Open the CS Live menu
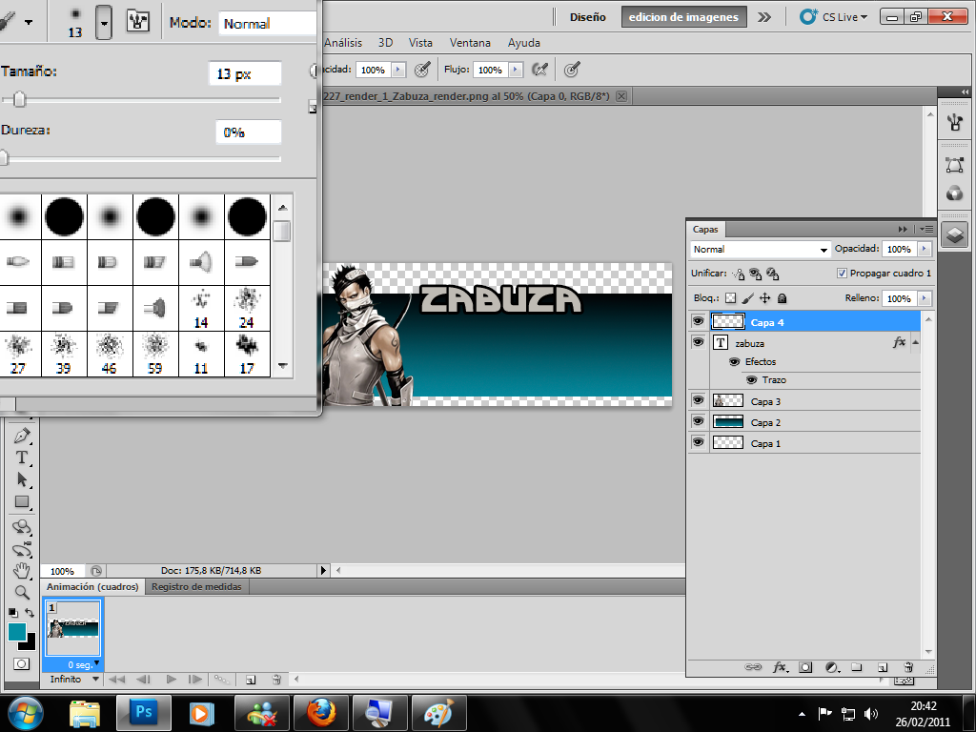This screenshot has height=732, width=976. [833, 17]
